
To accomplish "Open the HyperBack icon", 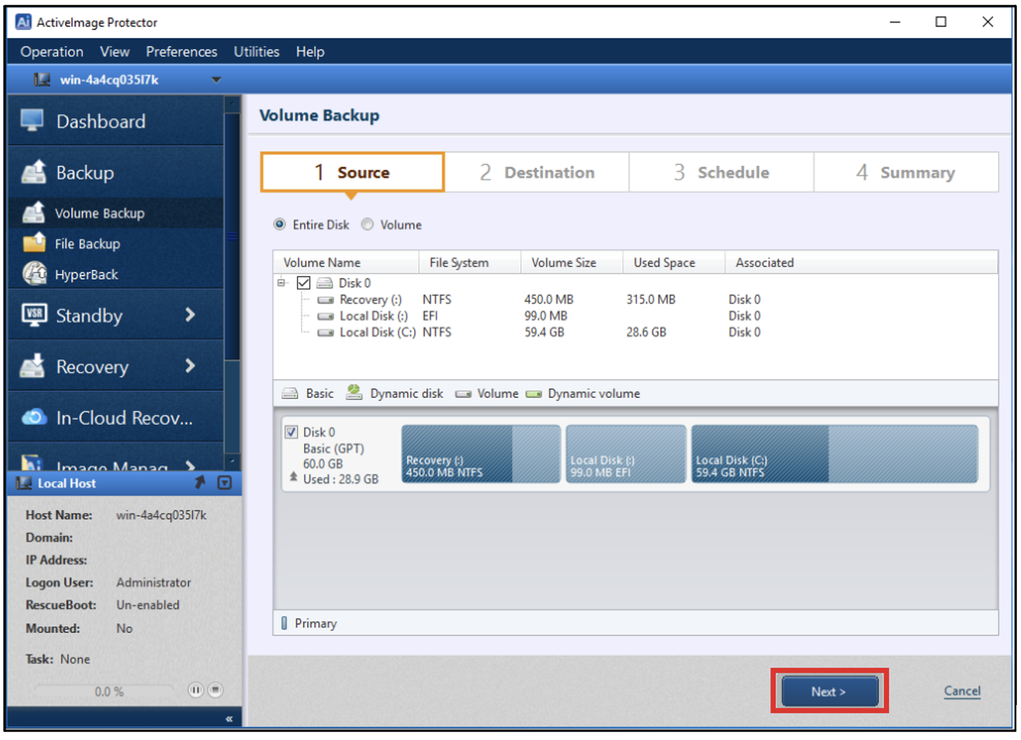I will click(x=33, y=274).
